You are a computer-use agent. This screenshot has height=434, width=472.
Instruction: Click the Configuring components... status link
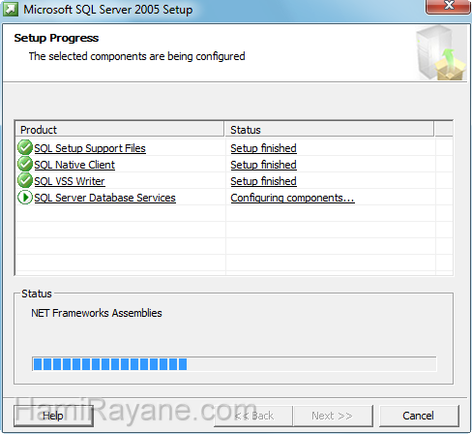click(x=292, y=198)
